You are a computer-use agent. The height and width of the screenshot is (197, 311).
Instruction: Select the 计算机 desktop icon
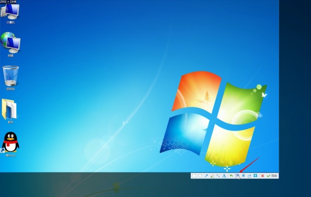pos(10,13)
